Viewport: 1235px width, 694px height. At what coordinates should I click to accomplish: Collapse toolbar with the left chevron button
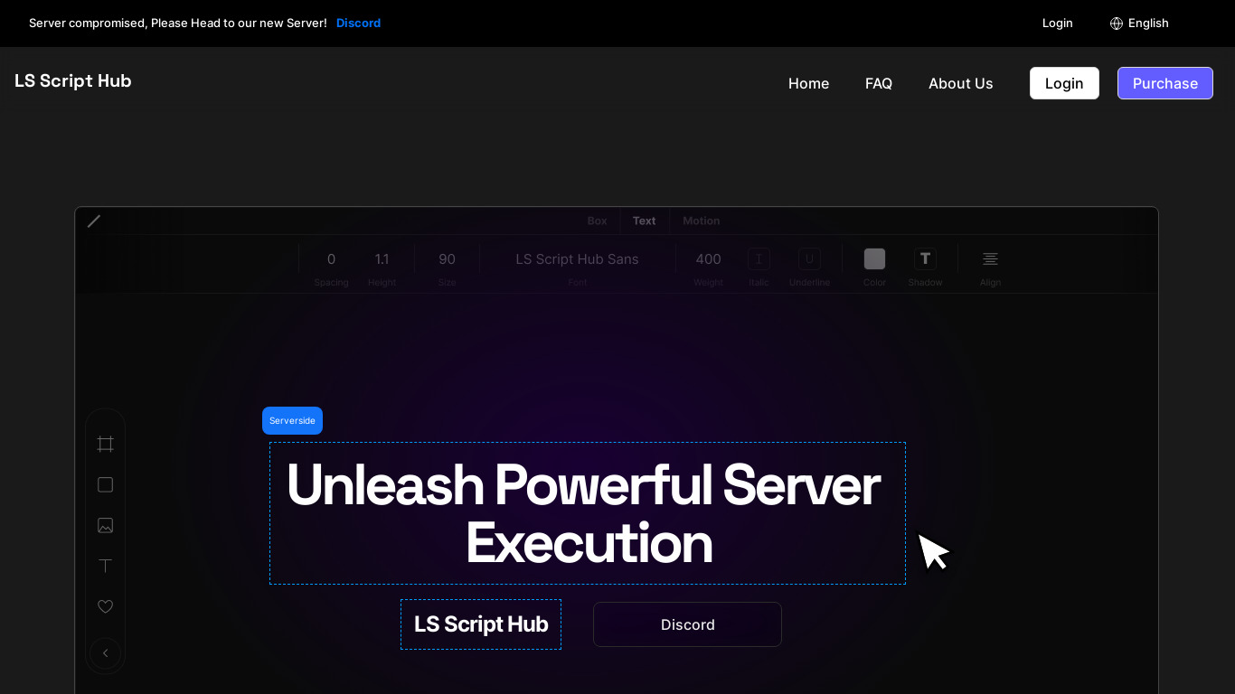(x=105, y=652)
